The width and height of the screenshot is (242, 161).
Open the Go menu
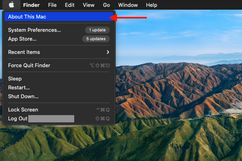point(106,5)
